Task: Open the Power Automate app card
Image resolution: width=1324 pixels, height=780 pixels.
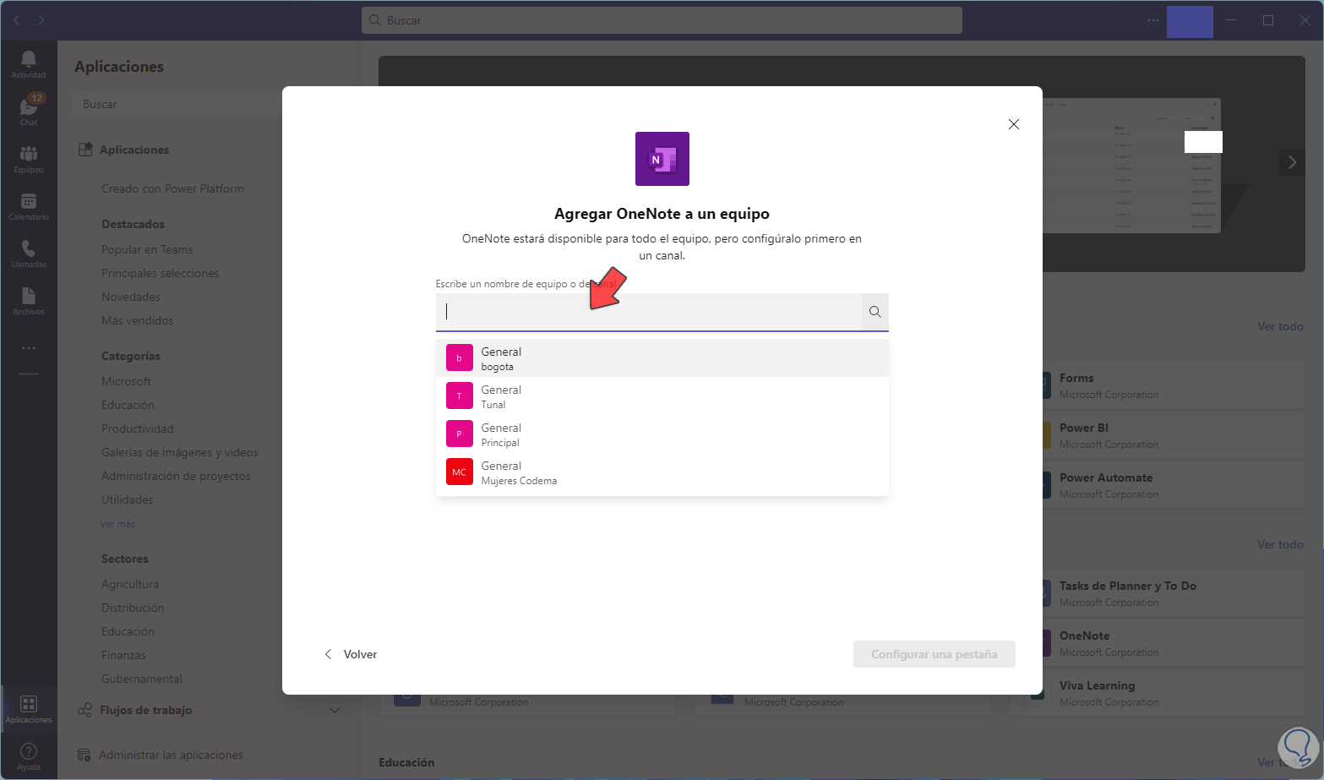Action: pyautogui.click(x=1174, y=485)
